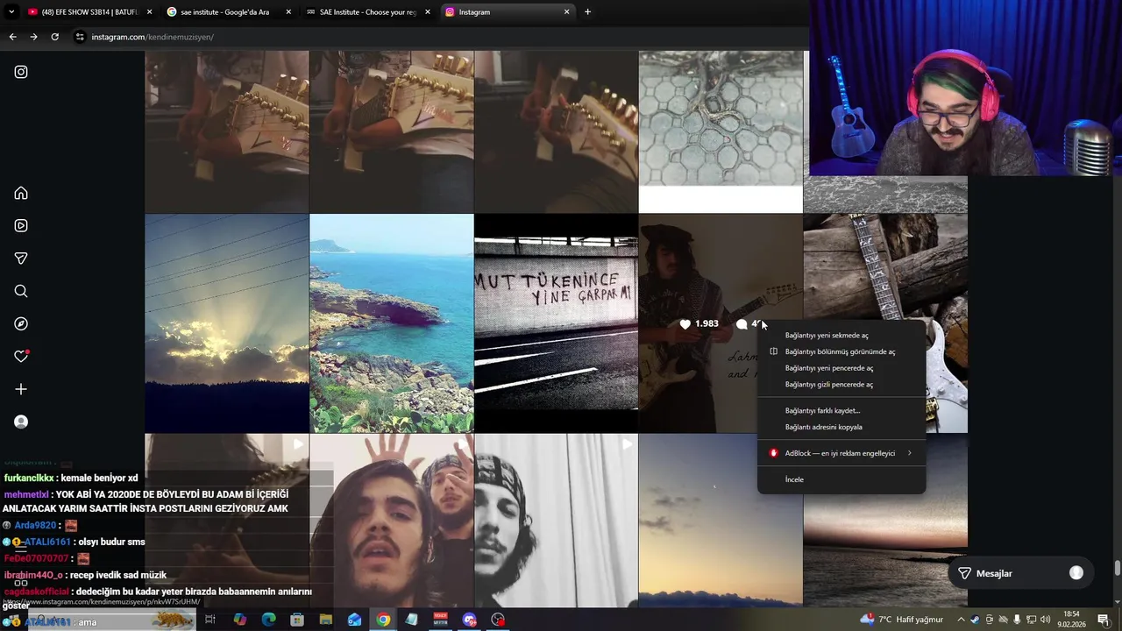
Task: Open network tray icon
Action: click(x=1031, y=620)
